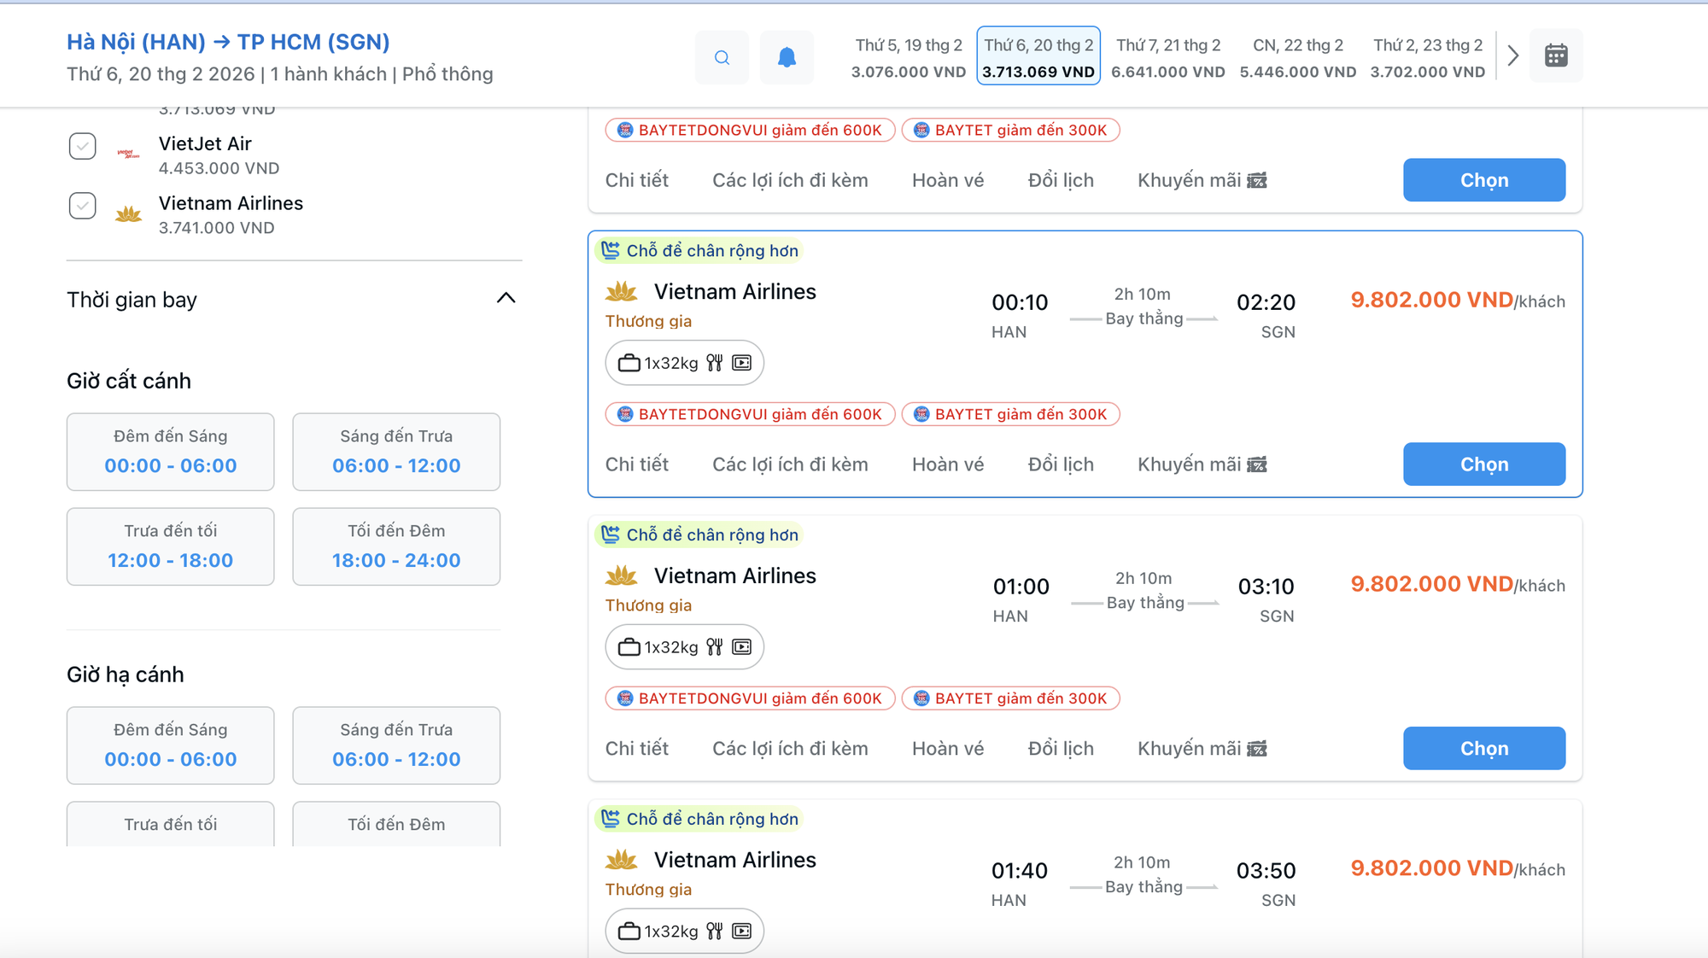Expand Chi tiết for the 00:10 flight
The height and width of the screenshot is (958, 1708).
point(636,464)
